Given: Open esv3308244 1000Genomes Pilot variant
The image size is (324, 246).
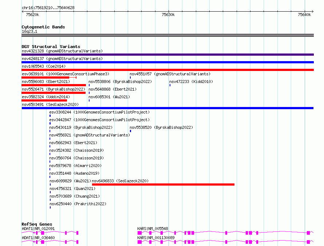Looking at the screenshot, I should tap(99, 112).
